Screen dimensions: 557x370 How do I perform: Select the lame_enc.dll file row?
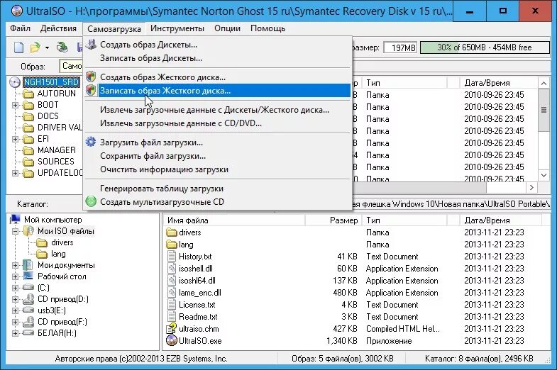355,292
